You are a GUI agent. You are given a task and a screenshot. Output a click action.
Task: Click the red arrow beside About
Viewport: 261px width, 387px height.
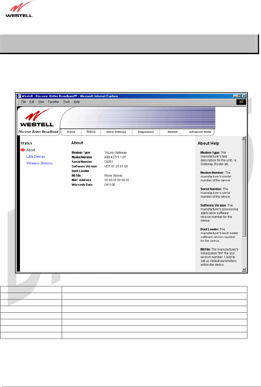[x=23, y=150]
